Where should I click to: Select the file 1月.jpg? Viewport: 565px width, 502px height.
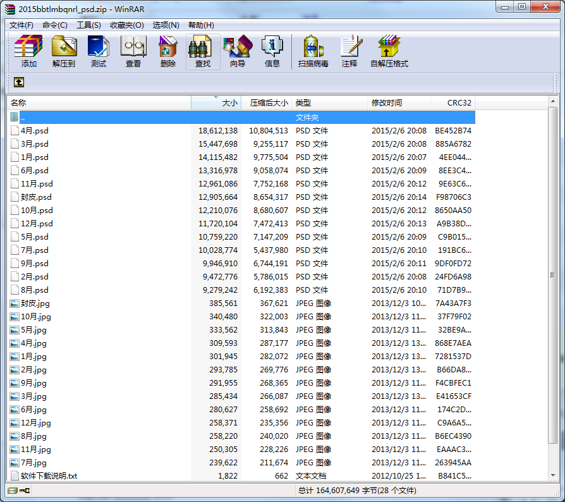33,357
